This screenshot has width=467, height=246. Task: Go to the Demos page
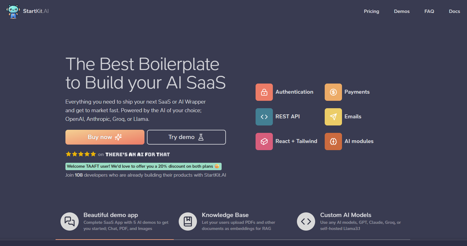click(402, 11)
